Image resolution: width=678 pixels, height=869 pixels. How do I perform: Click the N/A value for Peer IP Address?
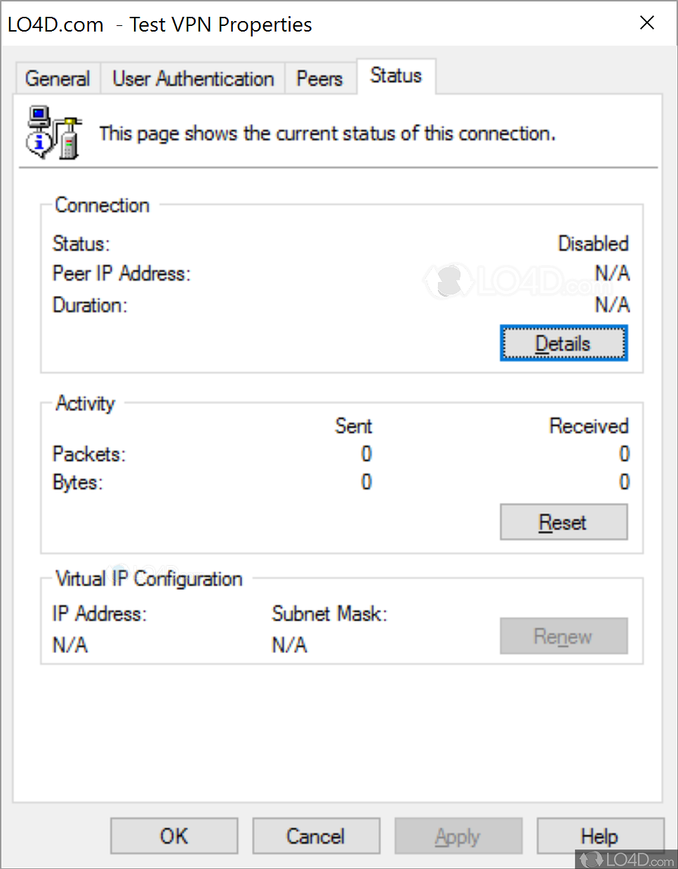pyautogui.click(x=612, y=274)
